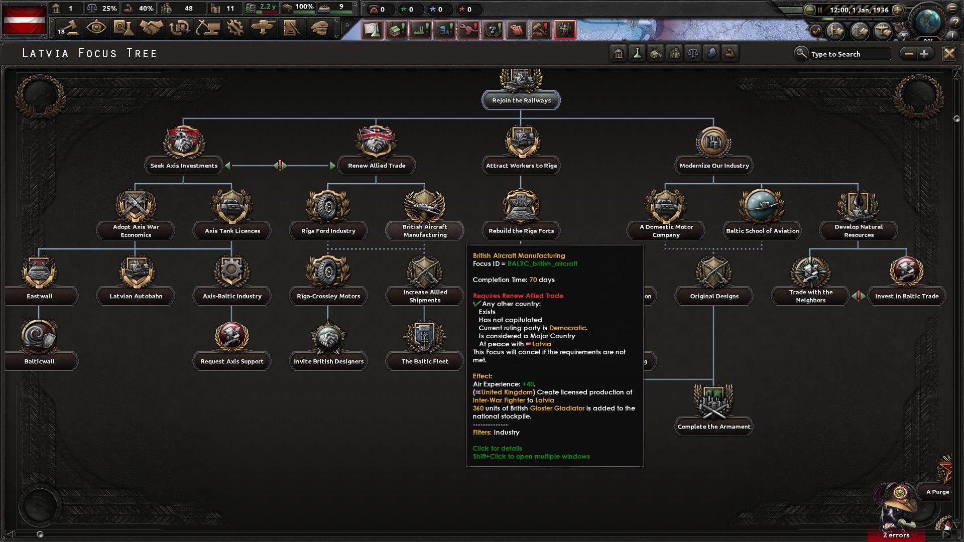The height and width of the screenshot is (542, 964).
Task: Click the music player note icon
Action: pyautogui.click(x=816, y=31)
